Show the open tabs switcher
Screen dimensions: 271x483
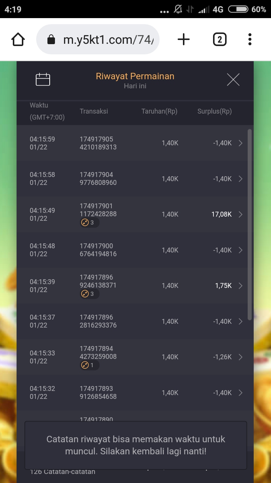pos(219,39)
